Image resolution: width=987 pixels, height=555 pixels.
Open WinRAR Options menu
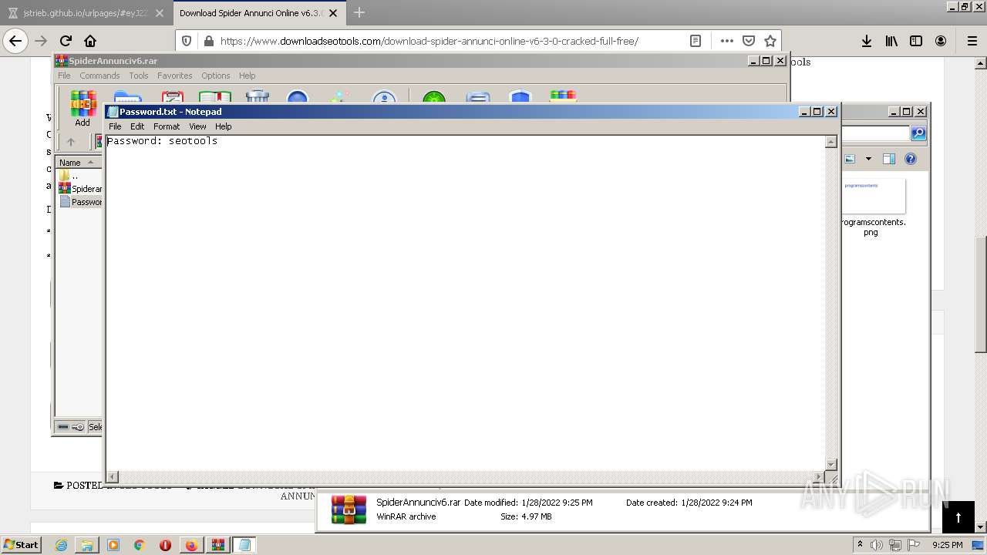(216, 76)
